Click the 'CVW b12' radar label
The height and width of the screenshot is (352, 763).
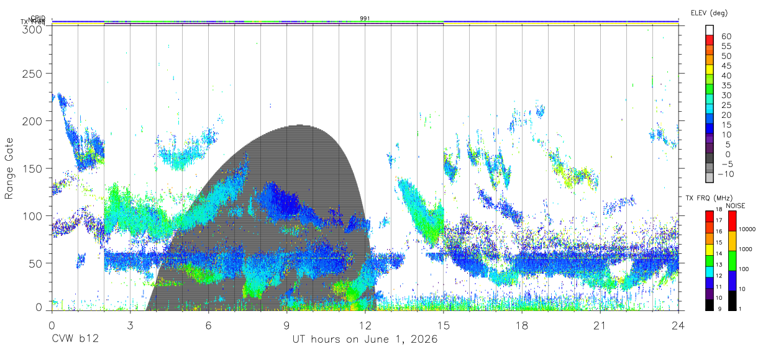(x=75, y=340)
